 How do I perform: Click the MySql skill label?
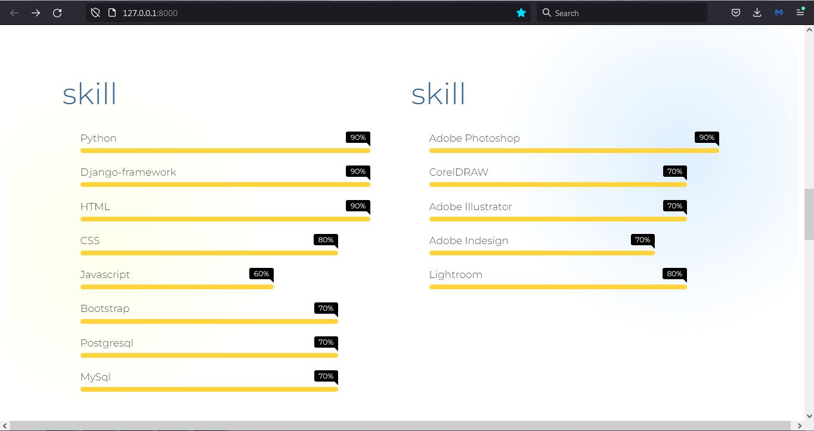tap(95, 376)
